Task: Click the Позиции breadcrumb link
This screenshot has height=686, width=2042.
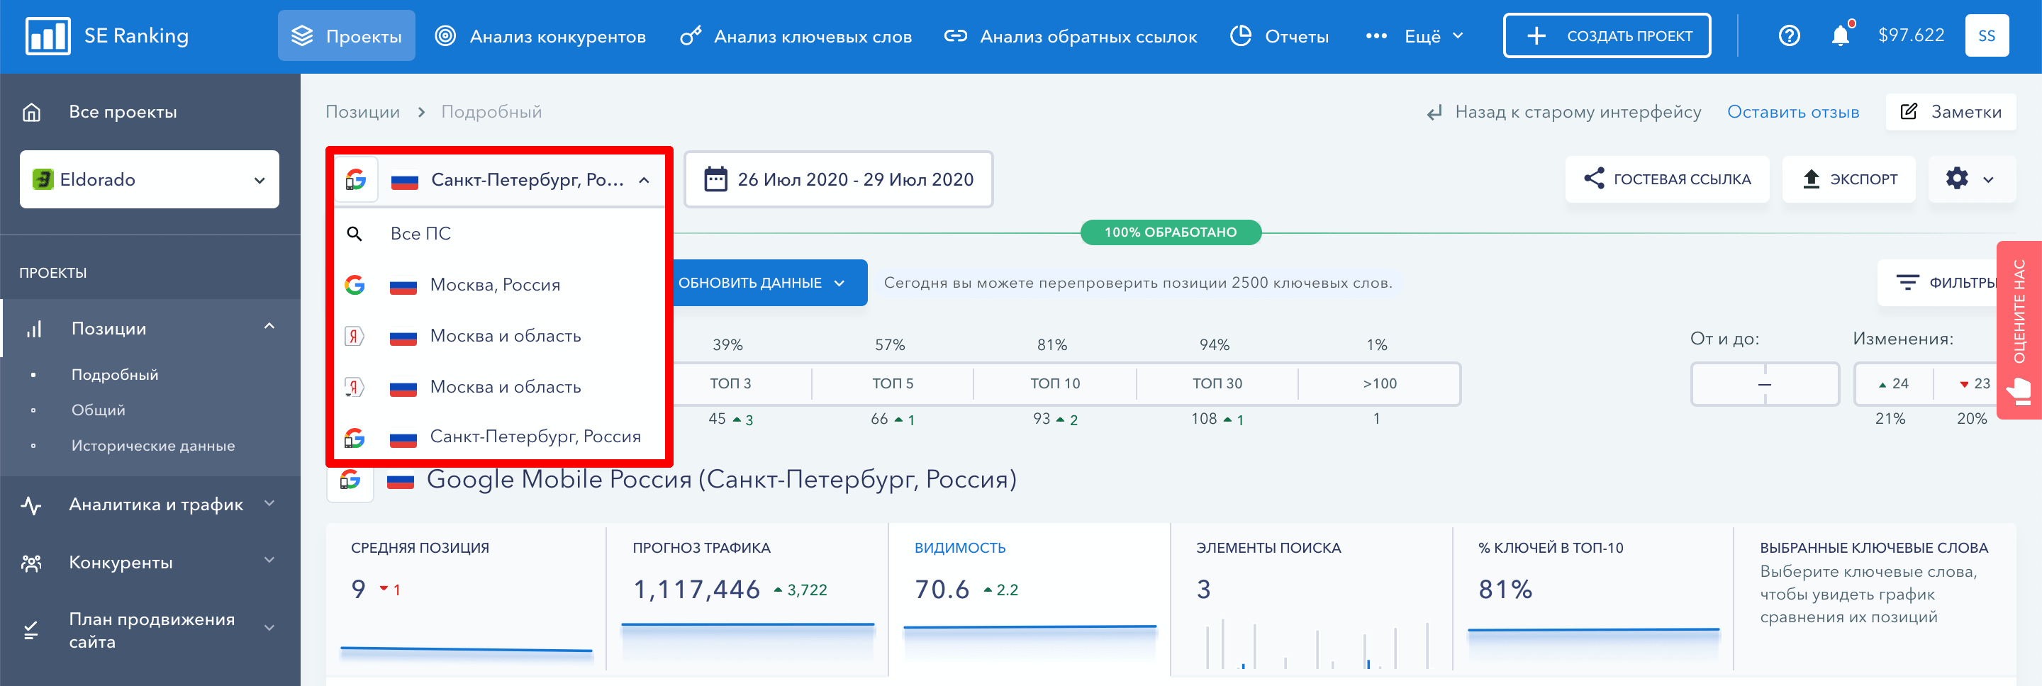Action: (362, 112)
